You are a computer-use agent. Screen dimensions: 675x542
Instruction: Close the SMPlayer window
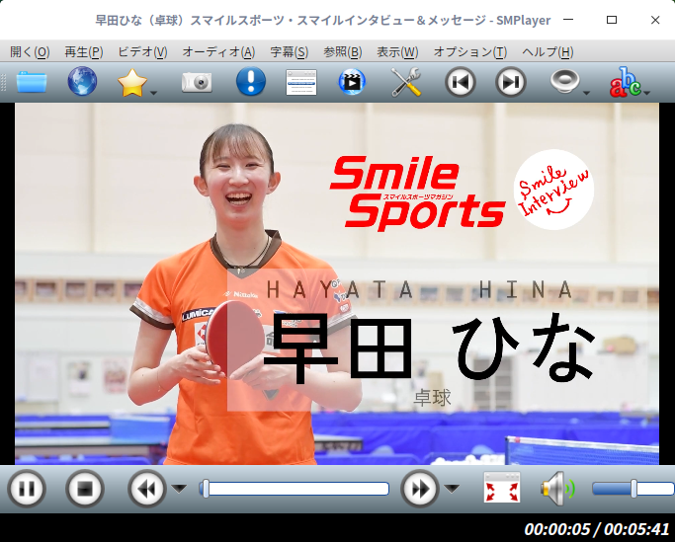(x=655, y=20)
